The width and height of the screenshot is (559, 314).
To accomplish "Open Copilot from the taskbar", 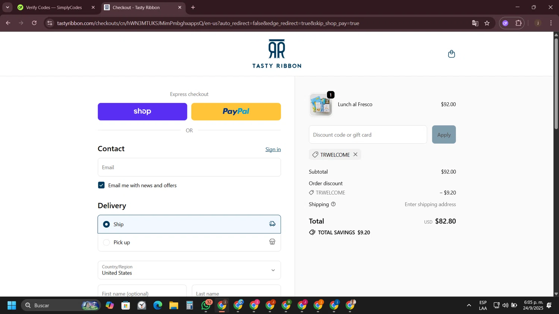I will click(x=110, y=305).
